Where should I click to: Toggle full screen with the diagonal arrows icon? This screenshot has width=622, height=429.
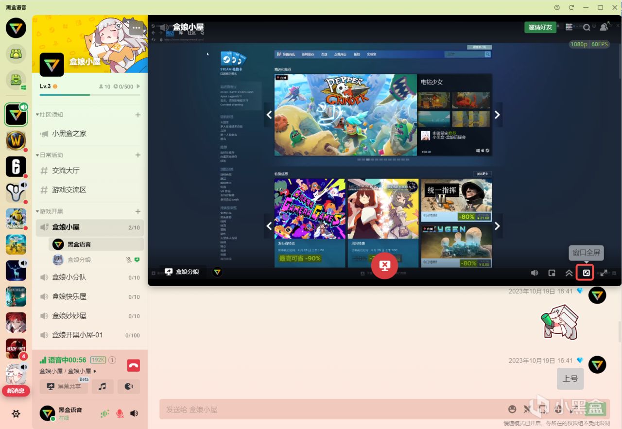click(604, 273)
